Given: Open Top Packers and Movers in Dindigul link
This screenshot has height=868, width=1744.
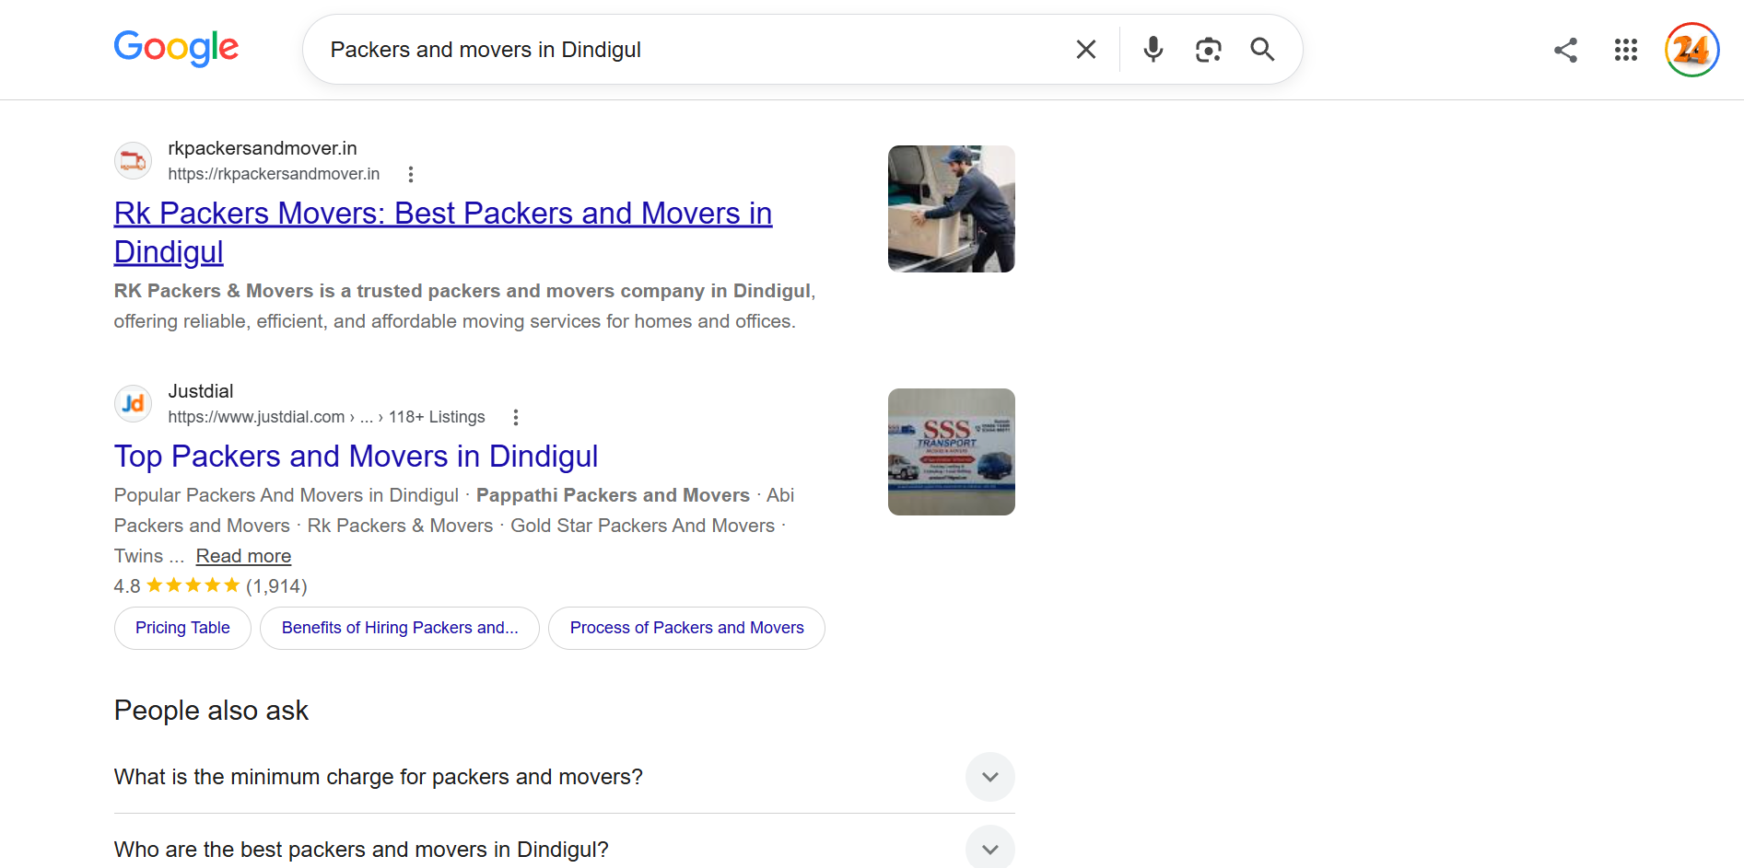Looking at the screenshot, I should pyautogui.click(x=356, y=456).
